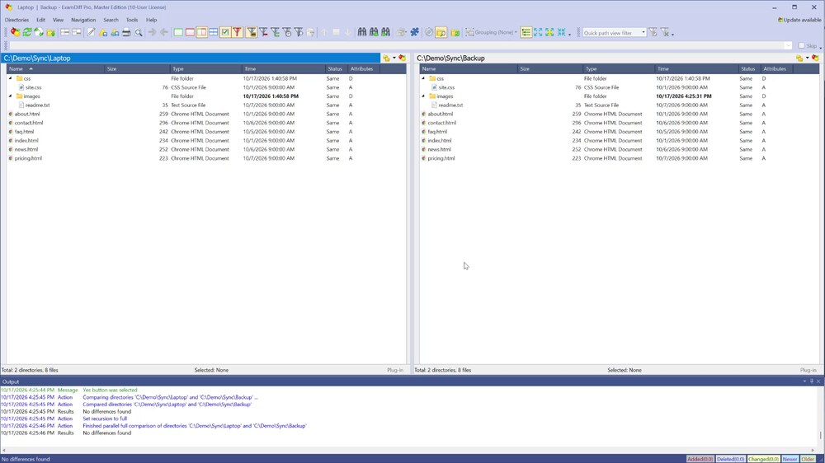Screen dimensions: 825x463
Task: Click the blue puzzle-piece Plug-ins icon
Action: coord(415,33)
